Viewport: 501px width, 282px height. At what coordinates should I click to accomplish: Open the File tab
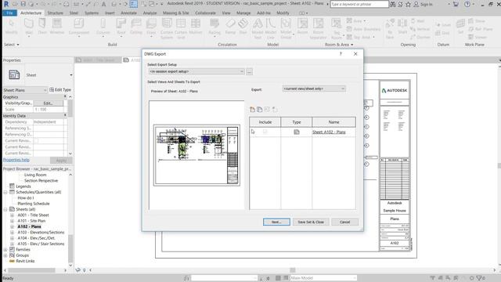9,13
